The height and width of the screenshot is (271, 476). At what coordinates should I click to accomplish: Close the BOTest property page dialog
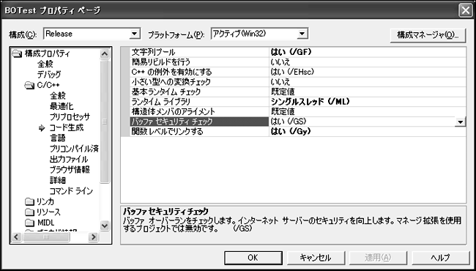coord(465,10)
